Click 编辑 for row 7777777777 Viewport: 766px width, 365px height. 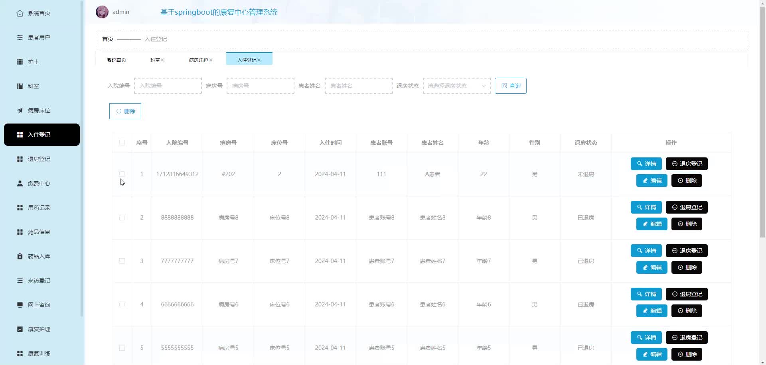tap(652, 267)
